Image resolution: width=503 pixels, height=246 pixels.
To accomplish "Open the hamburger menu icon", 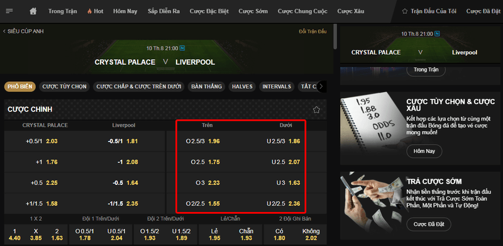I will tap(9, 11).
